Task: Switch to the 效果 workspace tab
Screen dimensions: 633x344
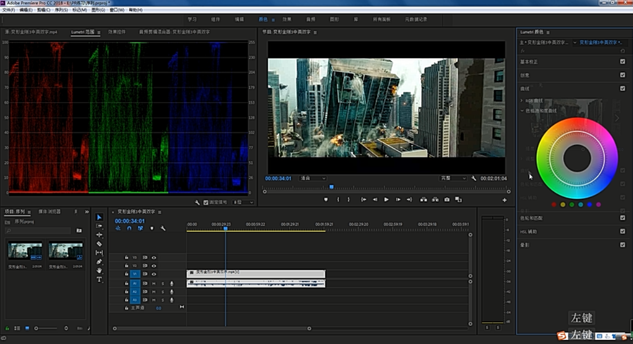Action: pyautogui.click(x=287, y=19)
